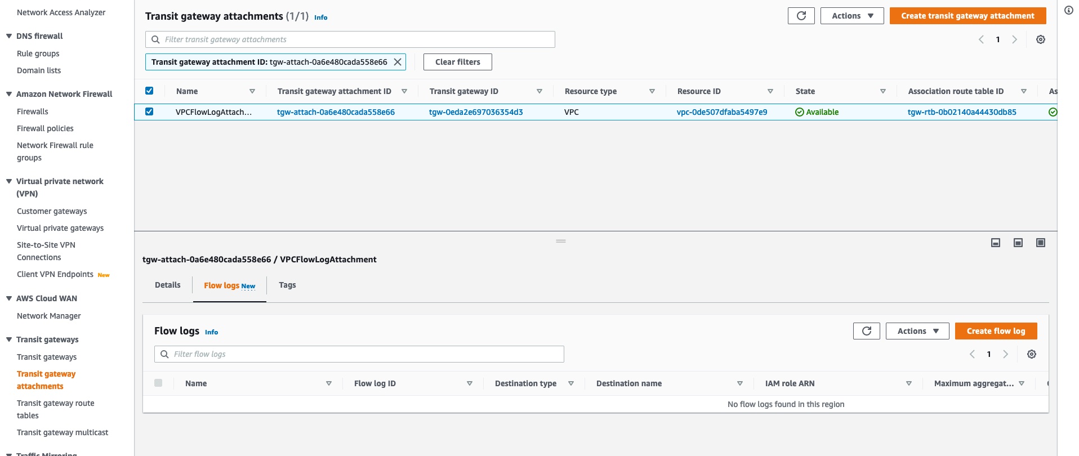Image resolution: width=1079 pixels, height=456 pixels.
Task: Click Create transit gateway attachment button
Action: point(967,16)
